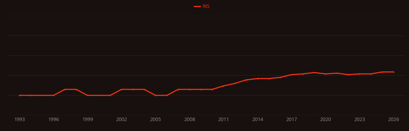The height and width of the screenshot is (131, 409).
Task: Select the 1993 x-axis label
Action: tap(20, 120)
